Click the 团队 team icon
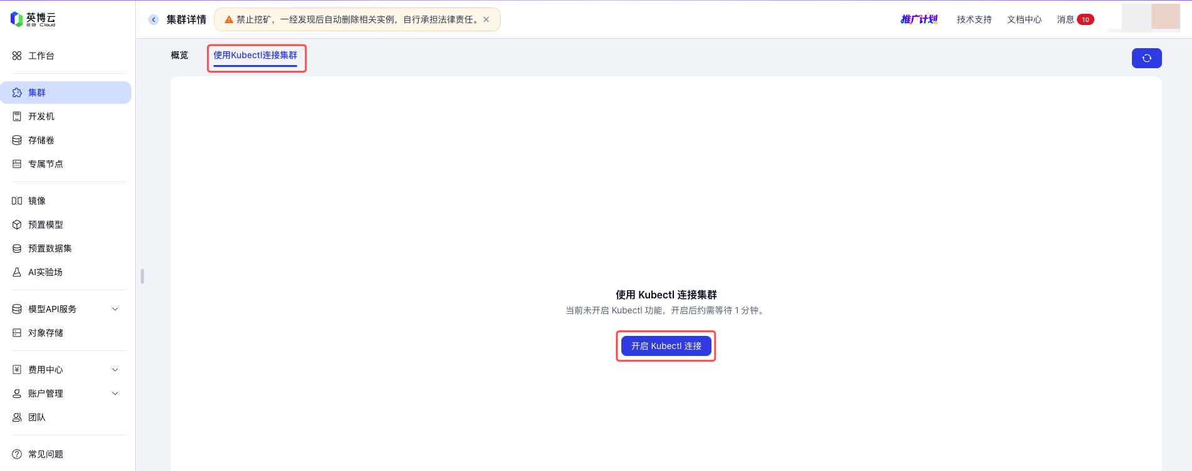Viewport: 1192px width, 471px height. point(17,417)
